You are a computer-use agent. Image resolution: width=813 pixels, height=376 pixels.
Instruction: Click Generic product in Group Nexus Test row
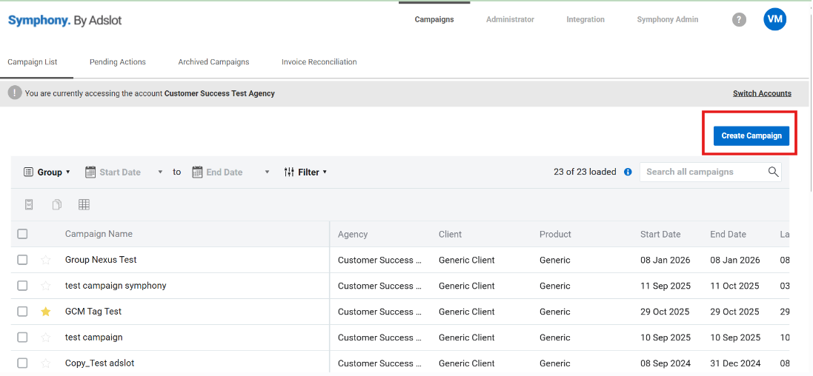click(555, 260)
